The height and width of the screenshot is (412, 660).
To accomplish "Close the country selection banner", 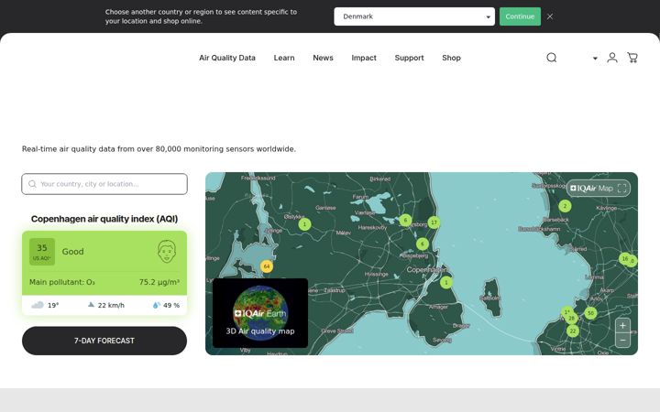I will pos(550,16).
